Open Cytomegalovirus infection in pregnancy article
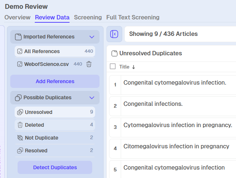Image resolution: width=236 pixels, height=178 pixels. click(x=178, y=125)
